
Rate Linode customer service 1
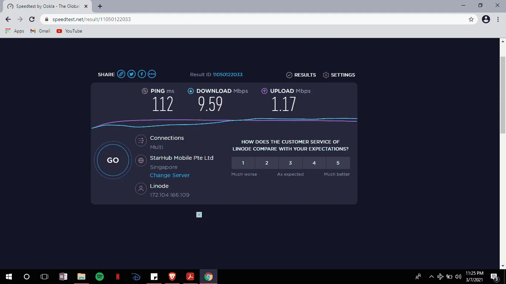(243, 163)
